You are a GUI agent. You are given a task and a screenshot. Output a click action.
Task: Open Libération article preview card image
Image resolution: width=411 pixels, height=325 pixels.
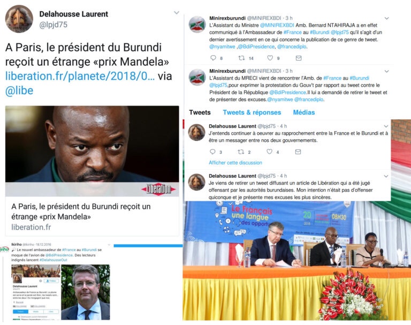92,151
